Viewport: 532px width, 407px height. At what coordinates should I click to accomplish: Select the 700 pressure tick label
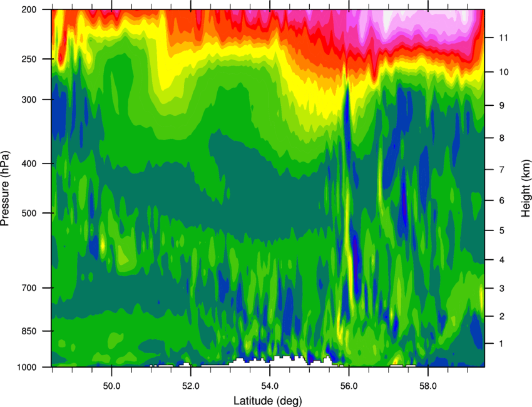[29, 288]
